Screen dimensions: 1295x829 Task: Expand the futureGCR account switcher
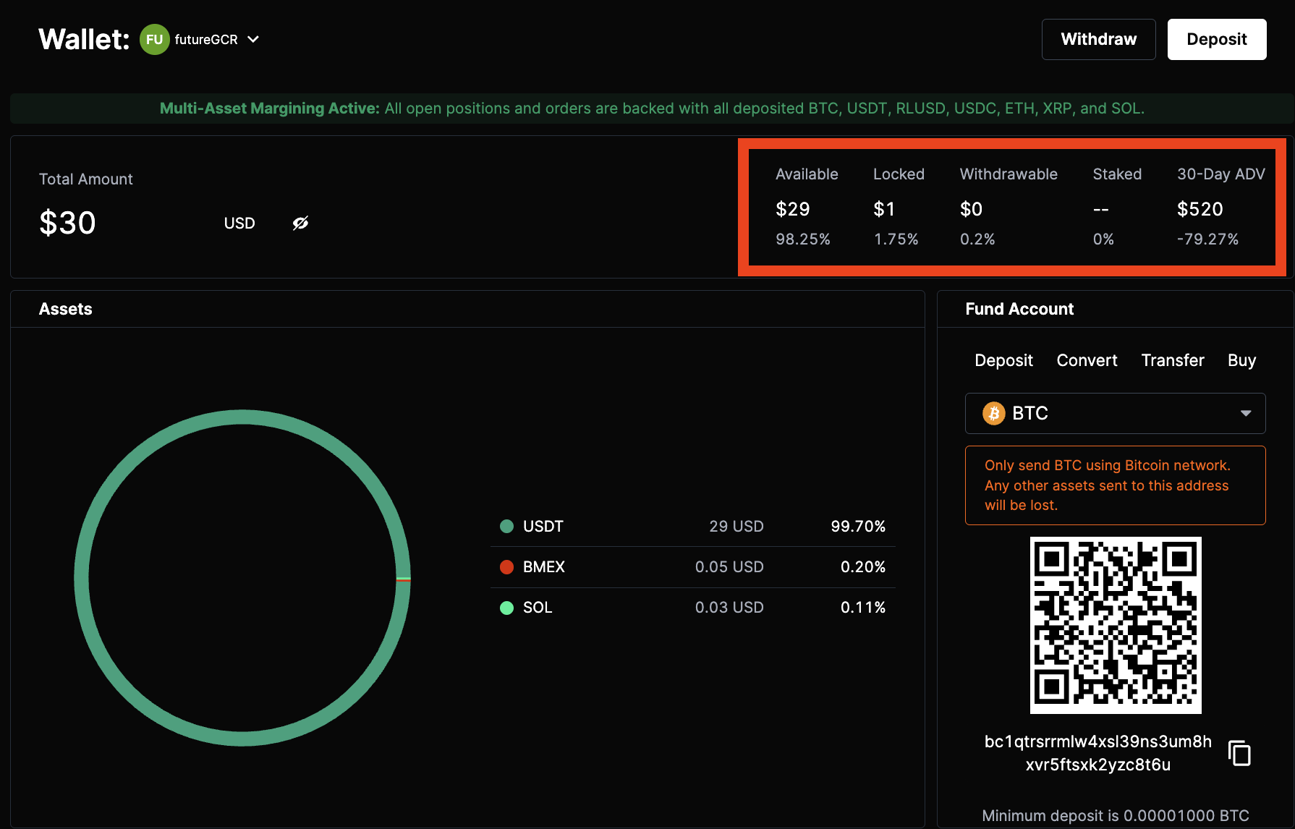tap(253, 39)
